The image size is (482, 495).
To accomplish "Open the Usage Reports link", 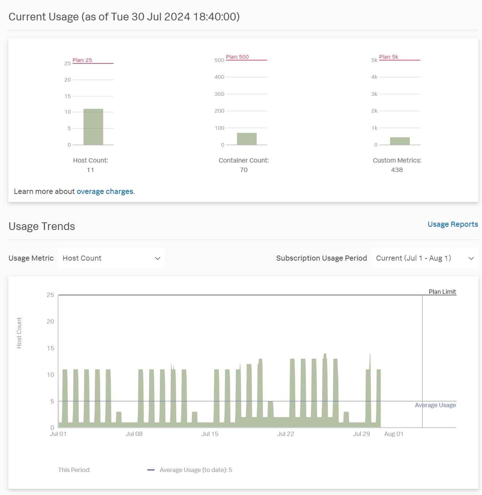I will click(x=452, y=224).
